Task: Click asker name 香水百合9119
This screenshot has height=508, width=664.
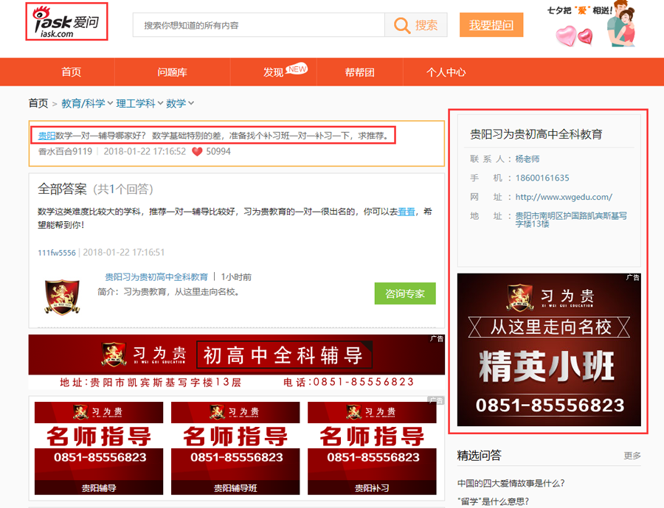Action: pyautogui.click(x=65, y=152)
